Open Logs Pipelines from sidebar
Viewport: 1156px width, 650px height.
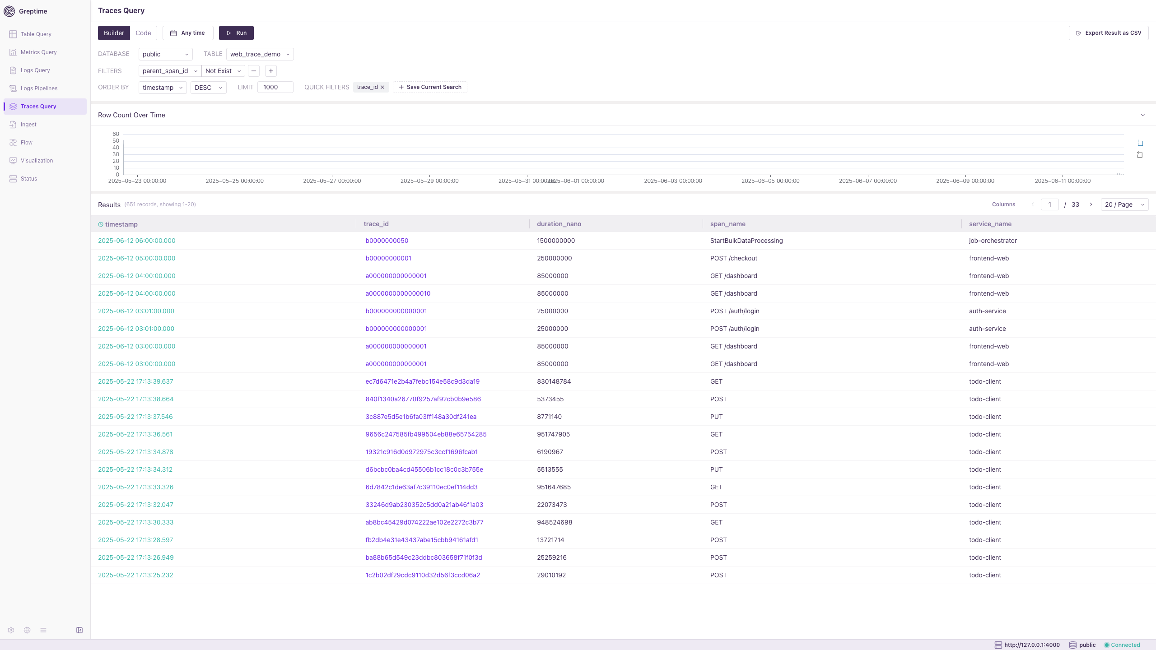coord(39,88)
